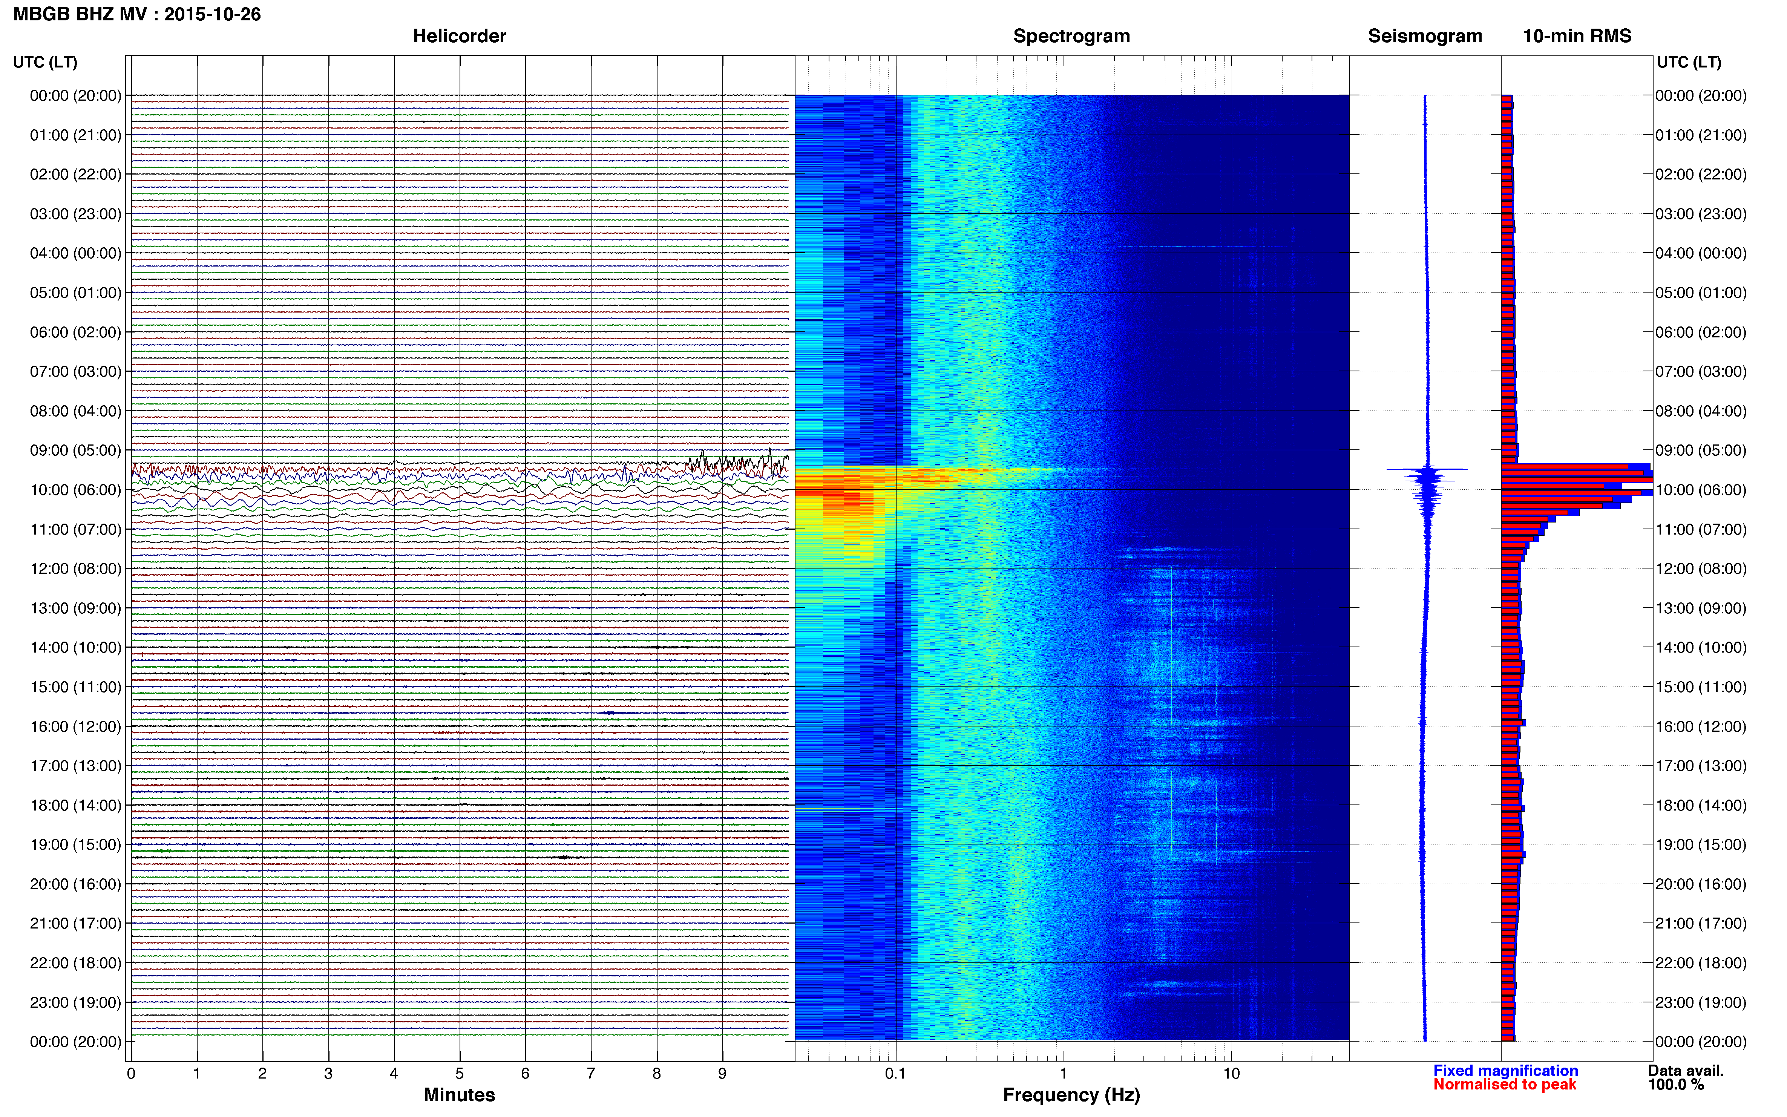
Task: Click the blue Fixed magnification legend text
Action: [1505, 1071]
